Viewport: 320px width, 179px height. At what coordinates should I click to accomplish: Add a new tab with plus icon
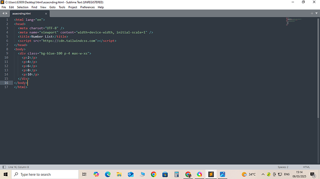click(312, 13)
